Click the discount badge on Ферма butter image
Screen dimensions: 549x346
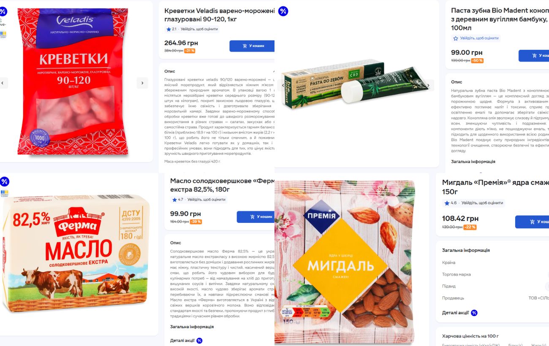click(4, 182)
